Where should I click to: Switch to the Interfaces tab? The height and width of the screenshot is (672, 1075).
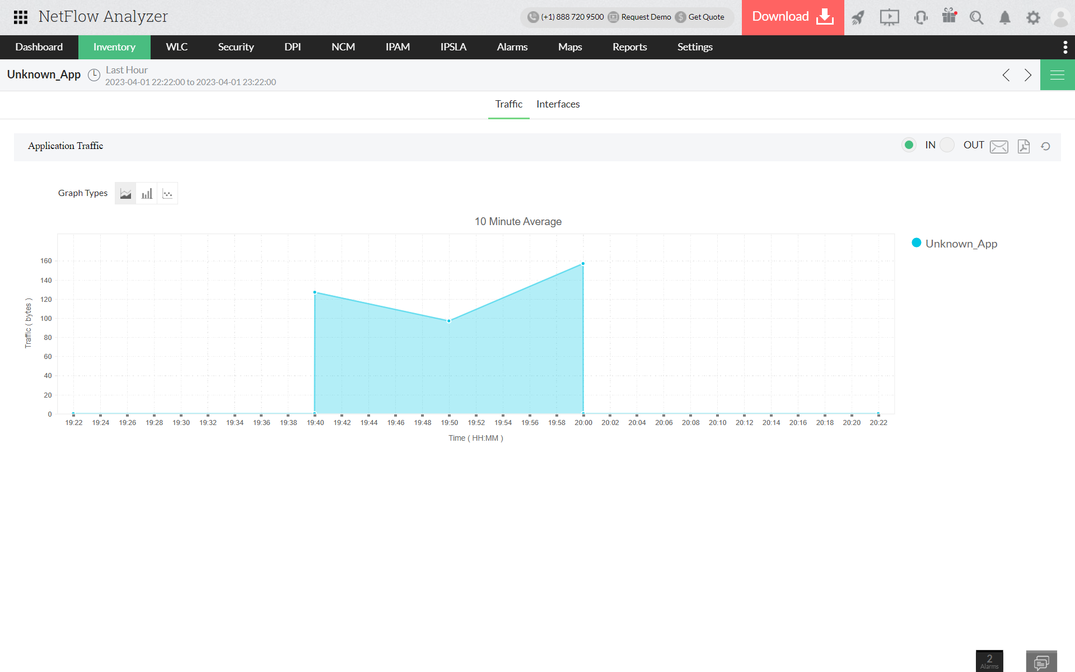558,104
